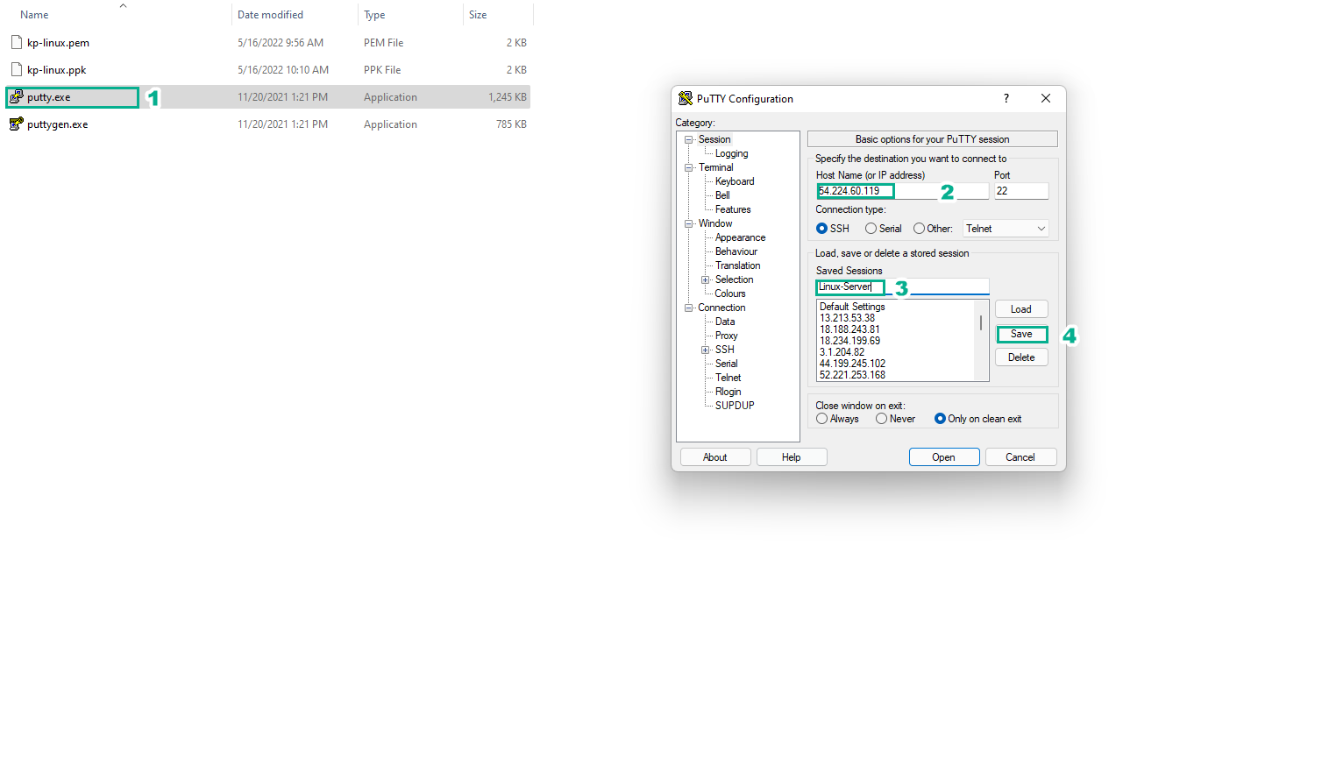This screenshot has width=1322, height=764.
Task: Select saved session 44.199.245.102
Action: pos(852,364)
